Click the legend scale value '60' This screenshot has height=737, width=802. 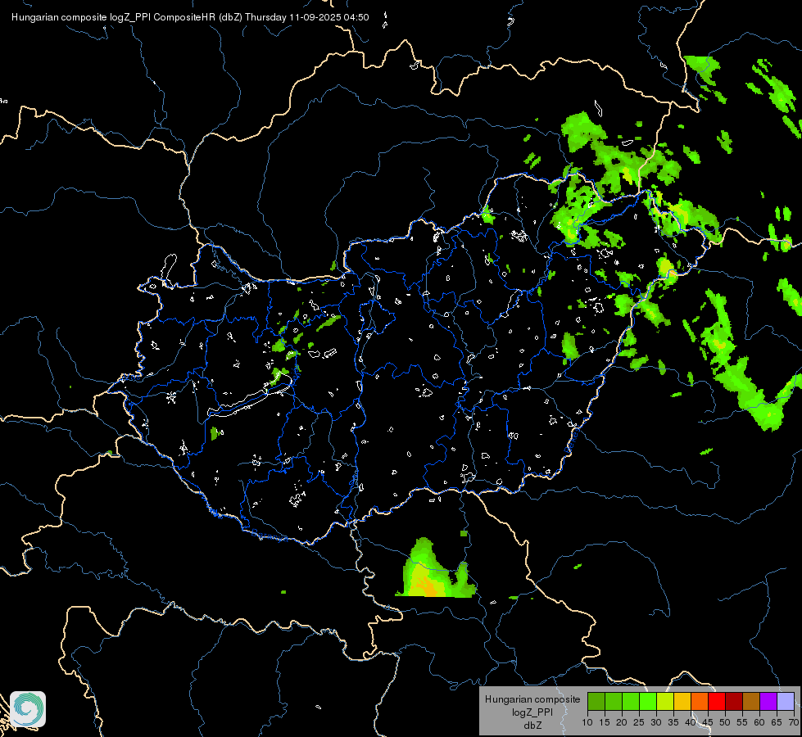tap(759, 722)
